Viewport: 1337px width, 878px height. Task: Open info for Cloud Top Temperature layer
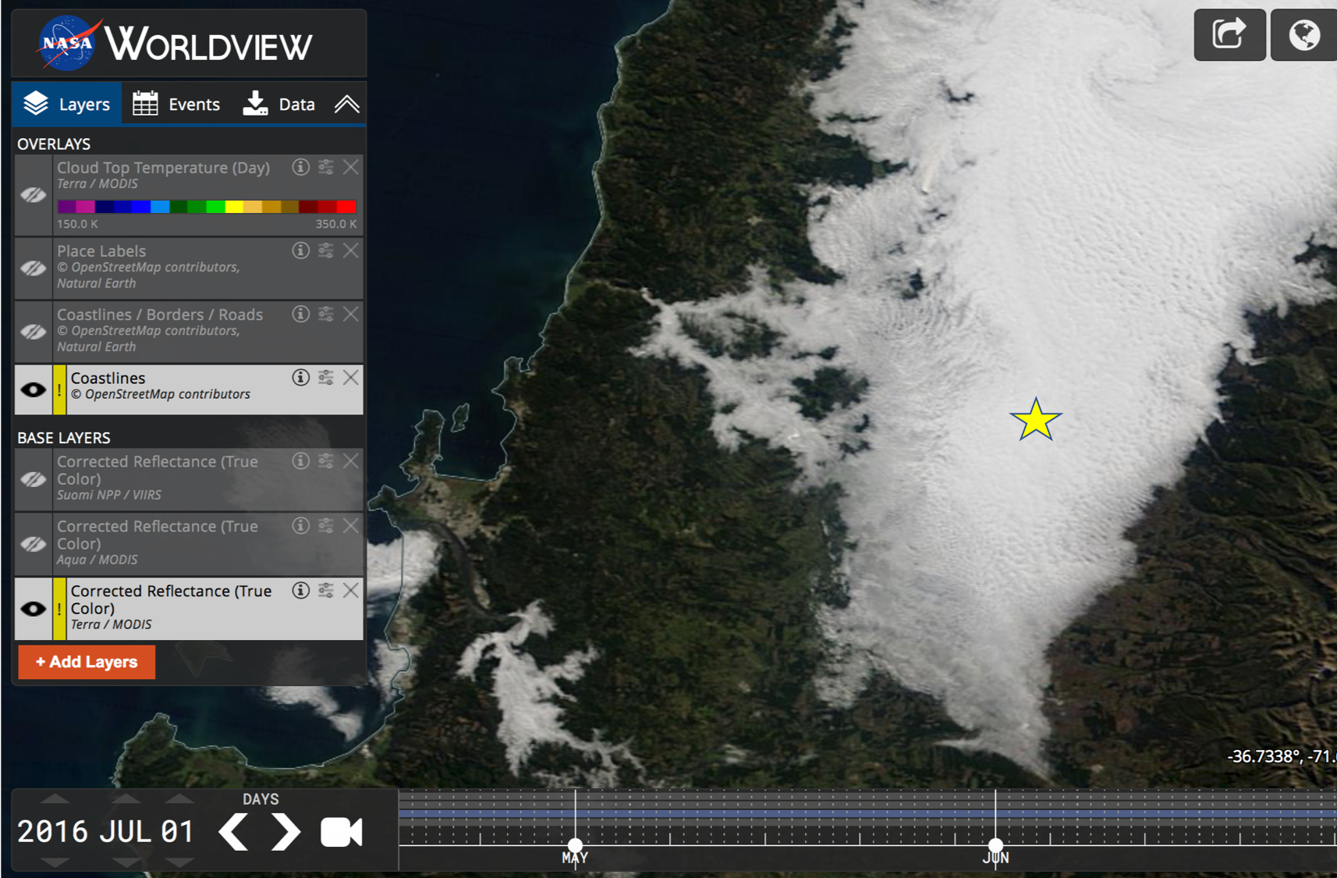click(300, 167)
